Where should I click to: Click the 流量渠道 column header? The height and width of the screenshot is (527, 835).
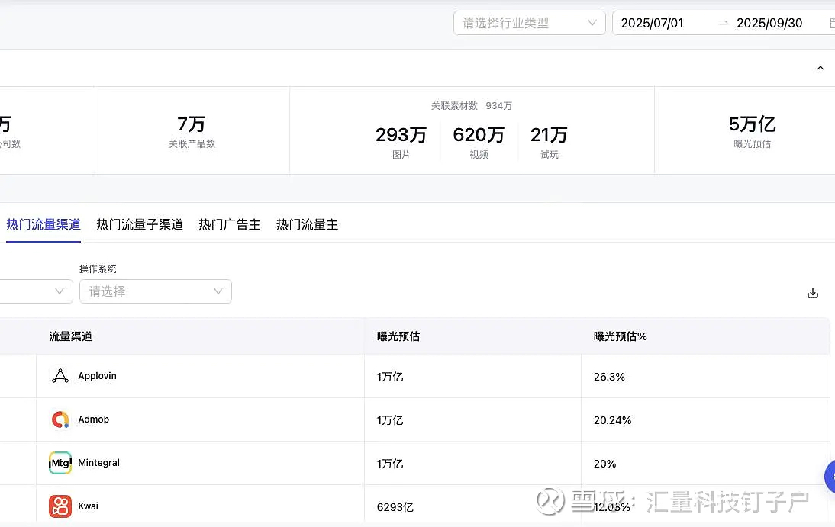point(70,336)
